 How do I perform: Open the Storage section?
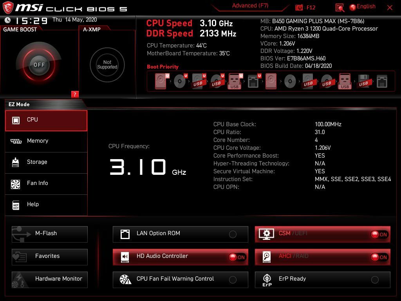point(46,163)
